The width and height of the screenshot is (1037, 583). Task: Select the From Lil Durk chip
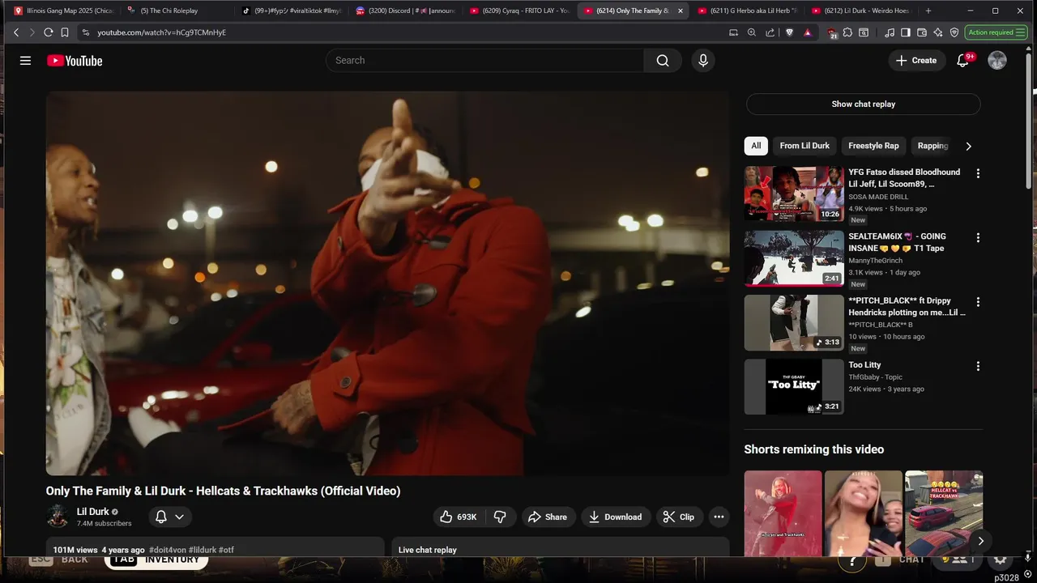tap(804, 146)
